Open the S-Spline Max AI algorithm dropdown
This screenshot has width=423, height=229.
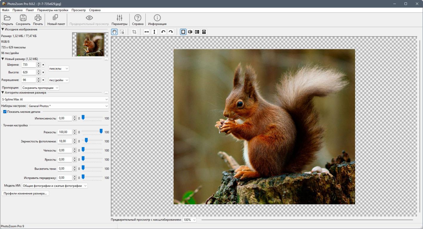tap(55, 99)
